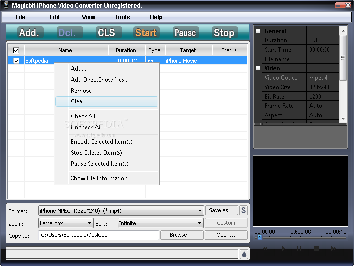Open the Format dropdown

[121, 211]
